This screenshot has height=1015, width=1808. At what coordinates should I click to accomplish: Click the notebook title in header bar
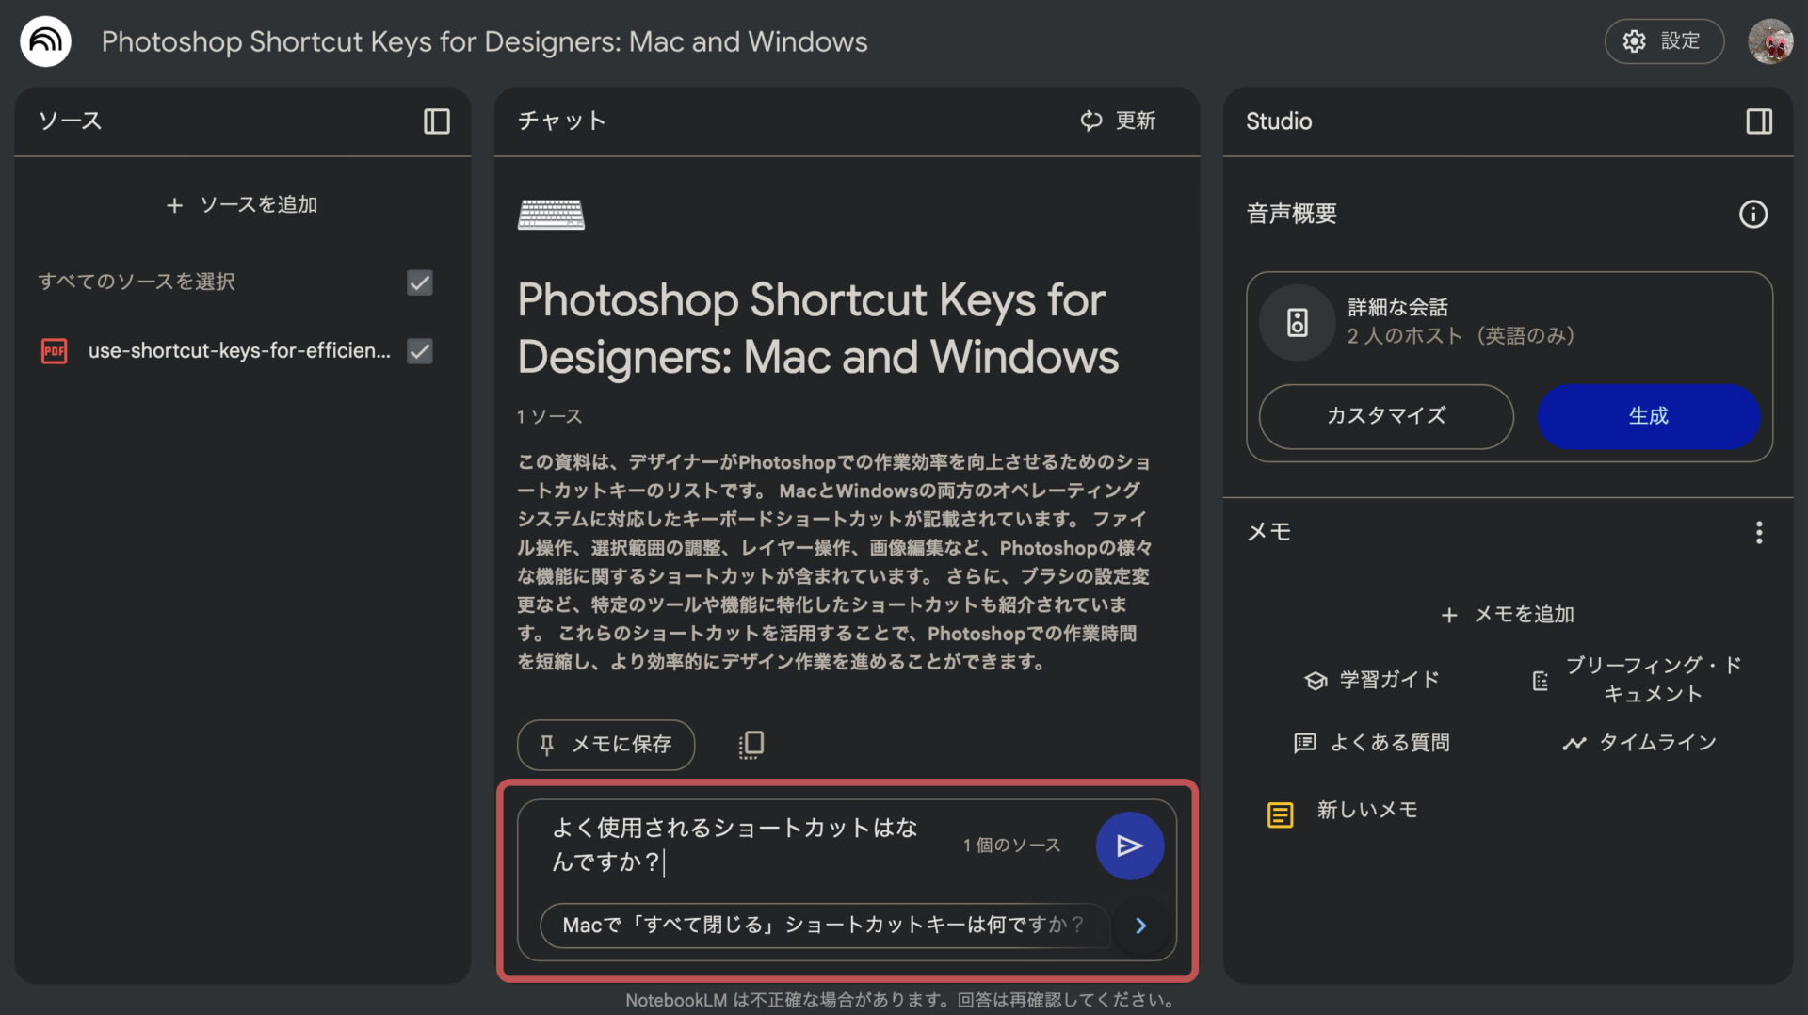[484, 41]
